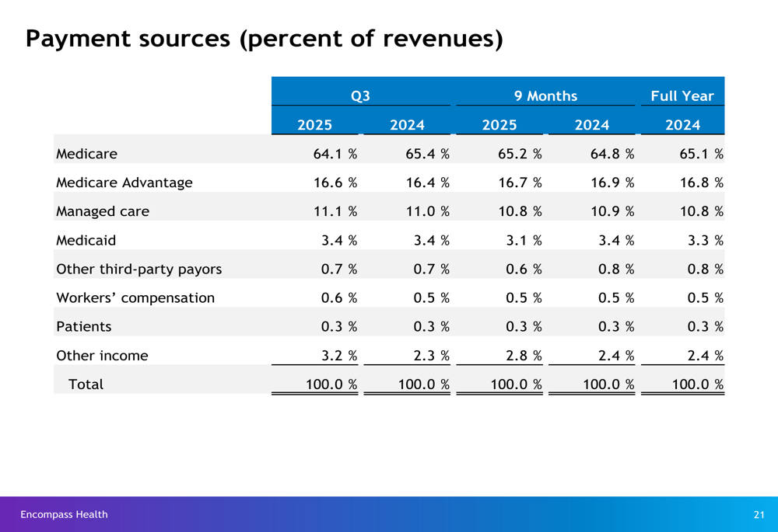Select the Patients row label
Image resolution: width=778 pixels, height=532 pixels.
point(84,327)
